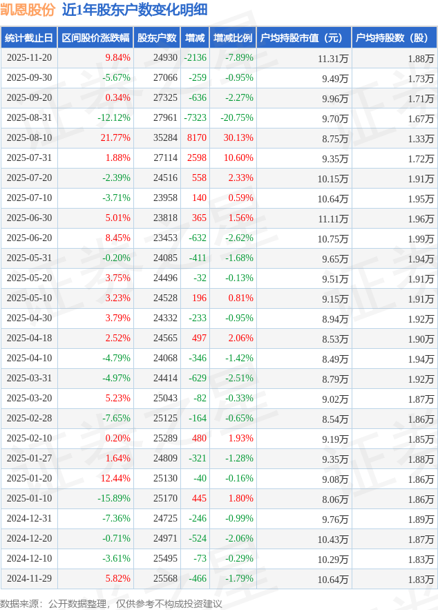Click the 户均持股数（股） column header
Screen dimensions: 438x610
pyautogui.click(x=394, y=38)
